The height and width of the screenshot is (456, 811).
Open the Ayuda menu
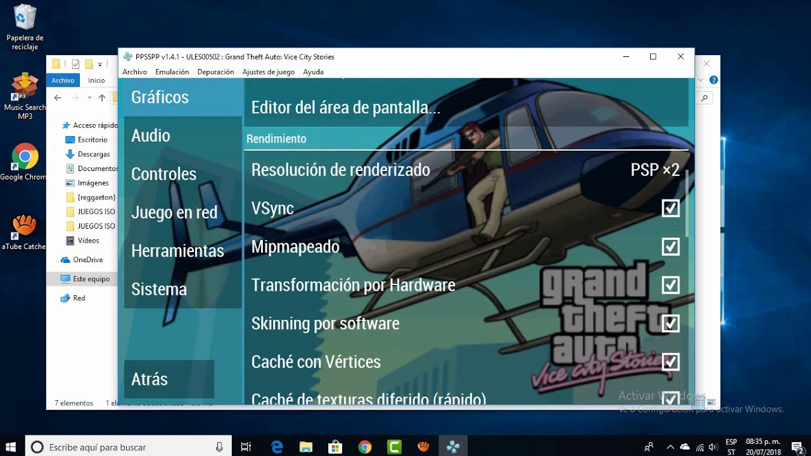(313, 72)
